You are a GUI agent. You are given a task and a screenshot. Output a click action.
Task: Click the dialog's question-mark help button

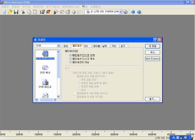(155, 40)
